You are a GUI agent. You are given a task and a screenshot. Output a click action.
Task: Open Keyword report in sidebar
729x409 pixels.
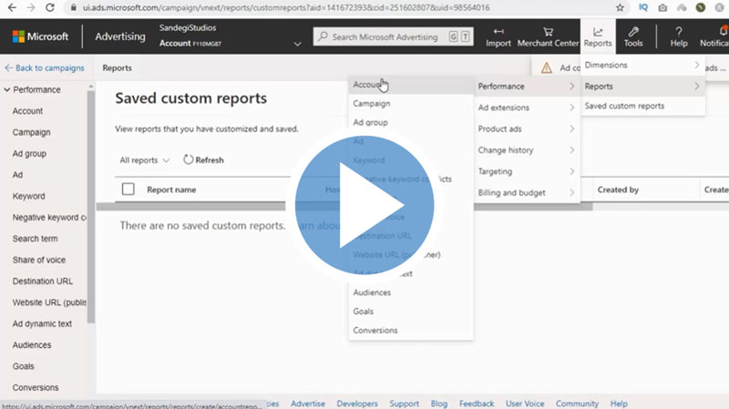click(x=29, y=196)
